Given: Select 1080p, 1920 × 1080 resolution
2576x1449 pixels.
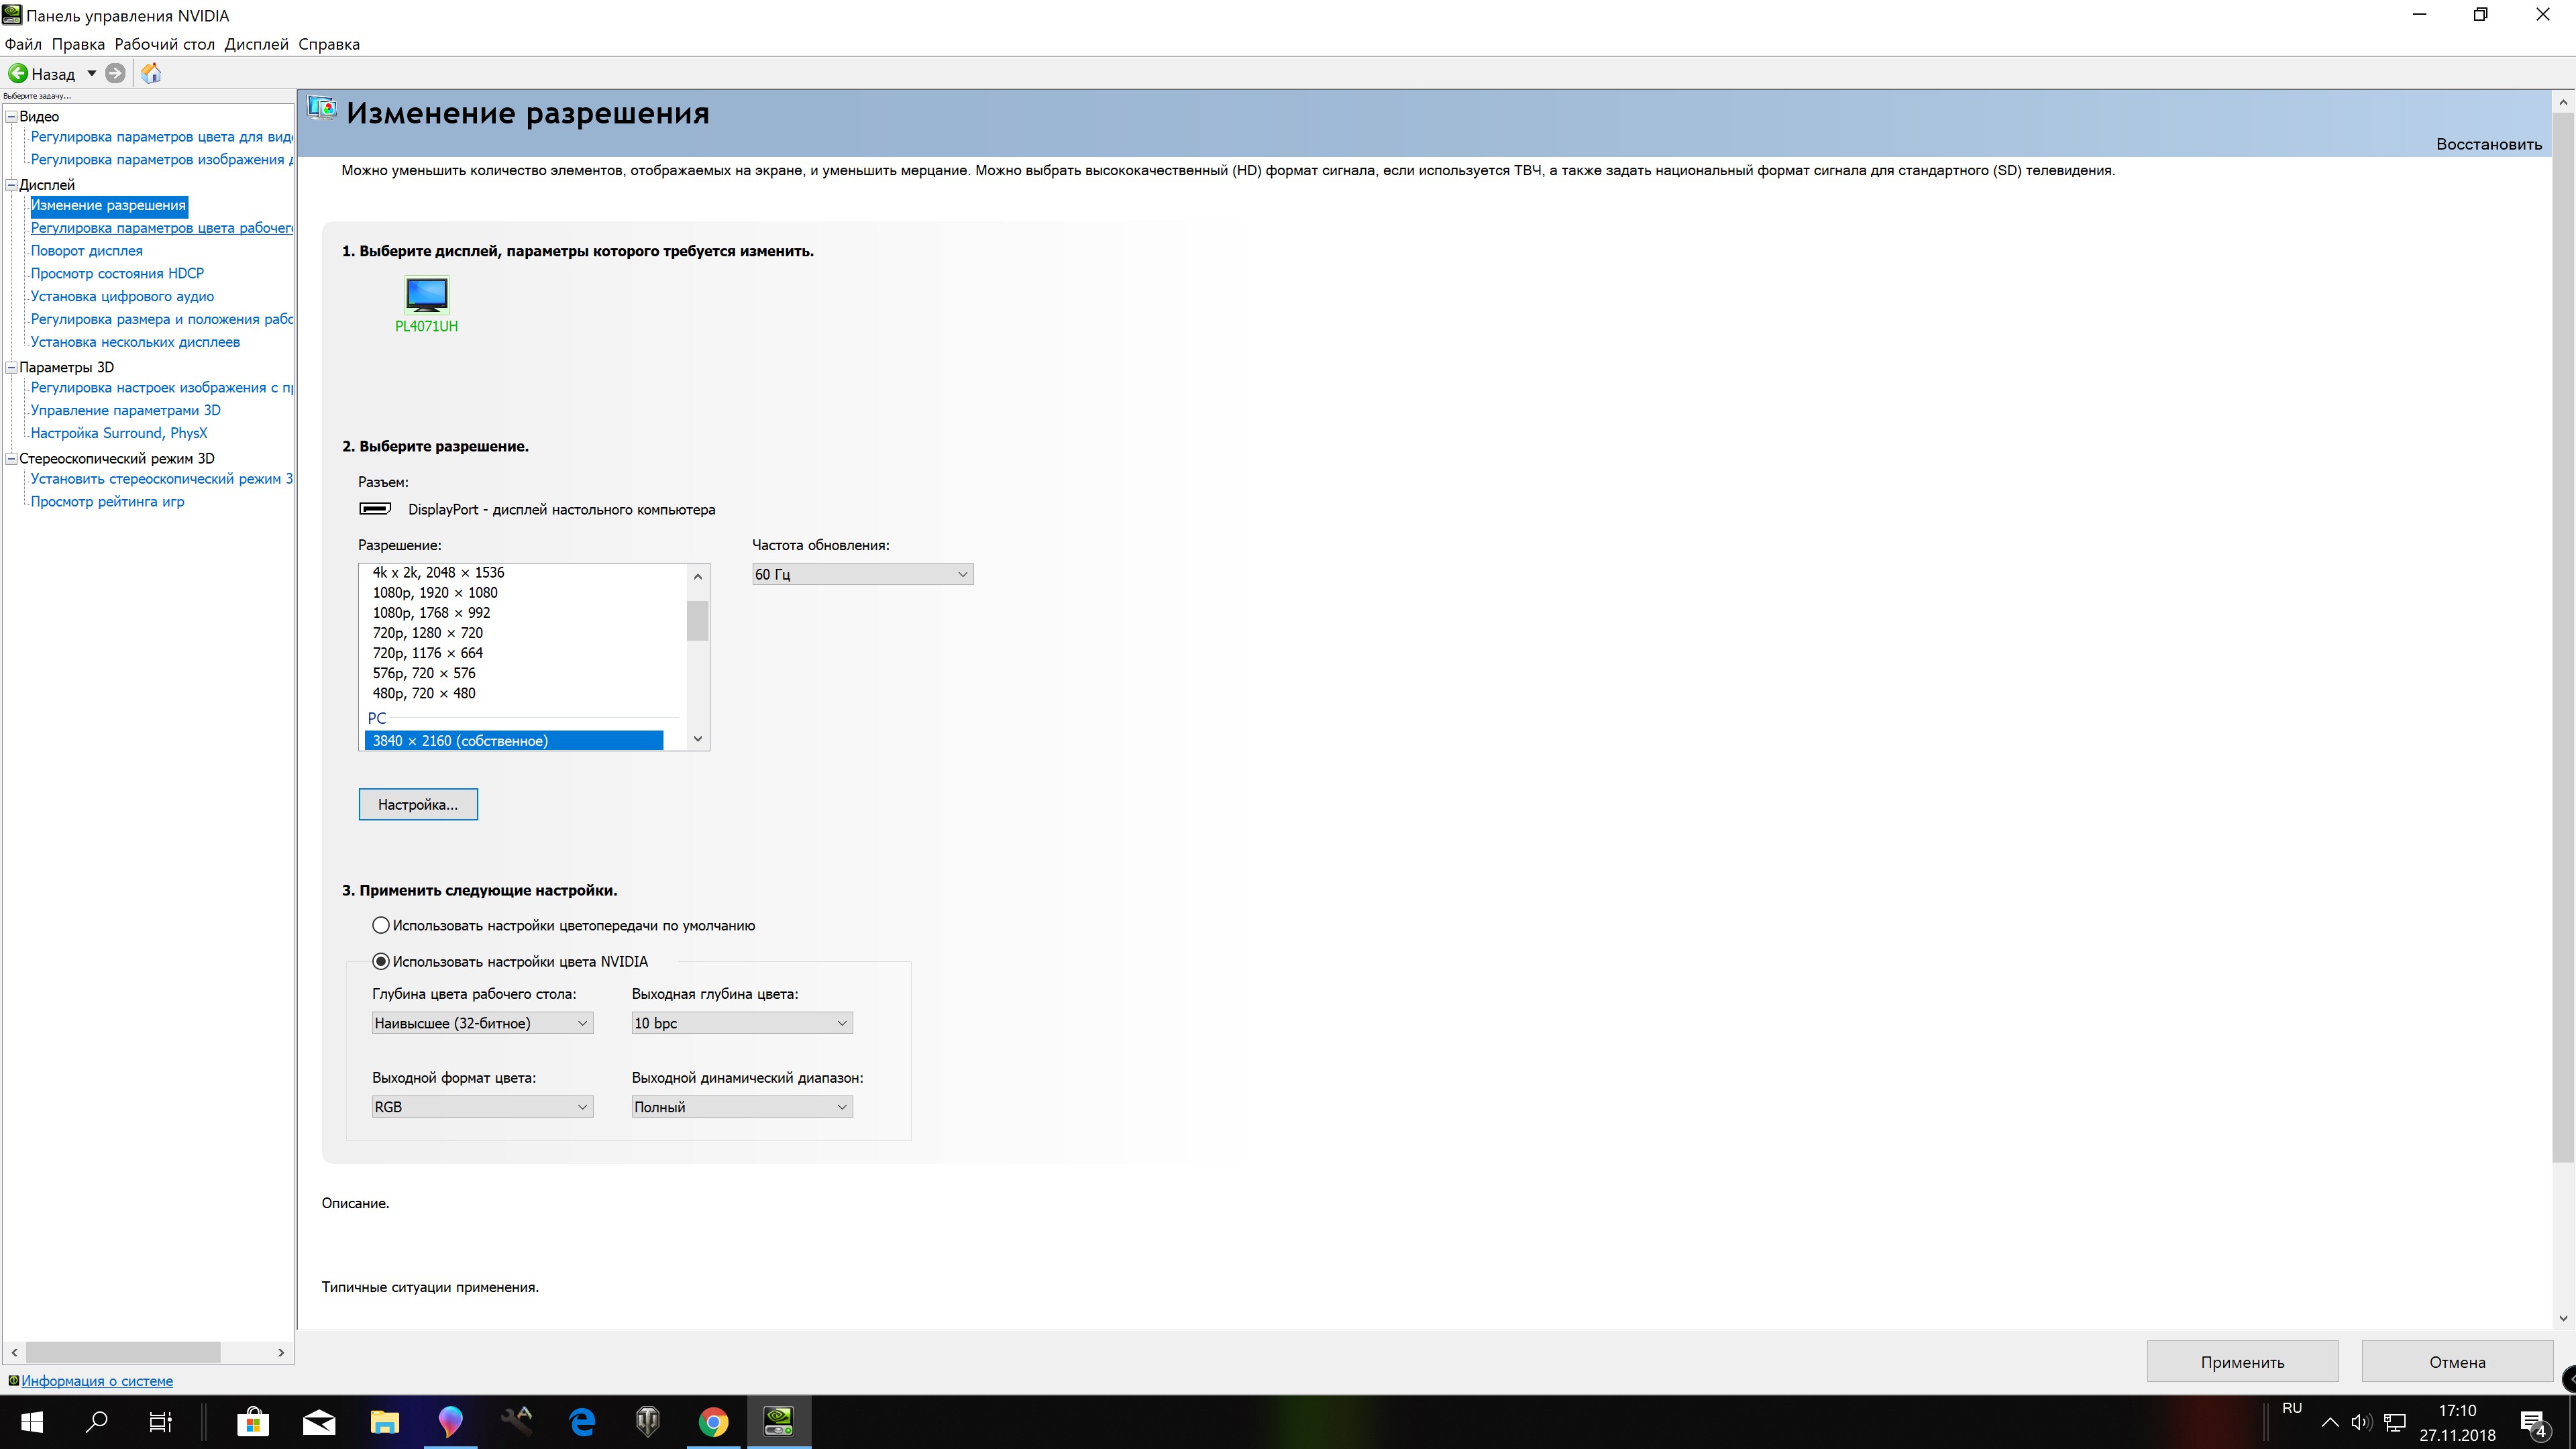Looking at the screenshot, I should pos(435,592).
